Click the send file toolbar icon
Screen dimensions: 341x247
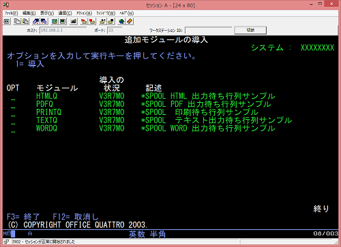pos(35,21)
